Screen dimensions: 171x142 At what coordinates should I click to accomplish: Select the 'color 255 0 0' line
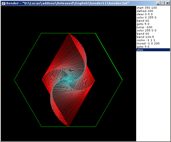point(153,31)
